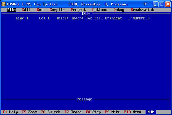
Task: Open the Compile menu
Action: [x=57, y=10]
